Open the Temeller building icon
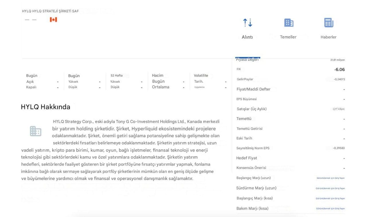Viewport: 371px width, 217px height. point(288,23)
